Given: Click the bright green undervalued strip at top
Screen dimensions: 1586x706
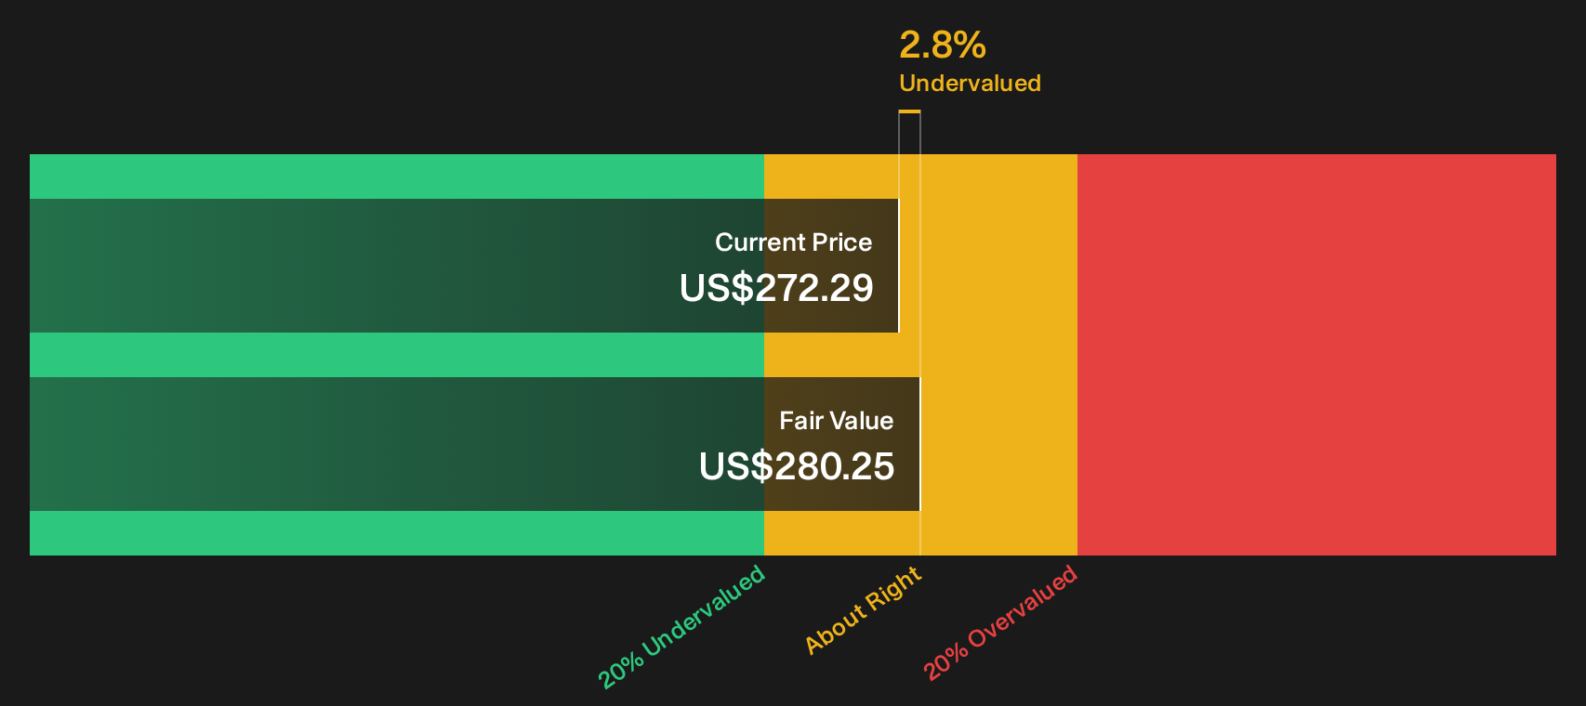Looking at the screenshot, I should [x=397, y=176].
